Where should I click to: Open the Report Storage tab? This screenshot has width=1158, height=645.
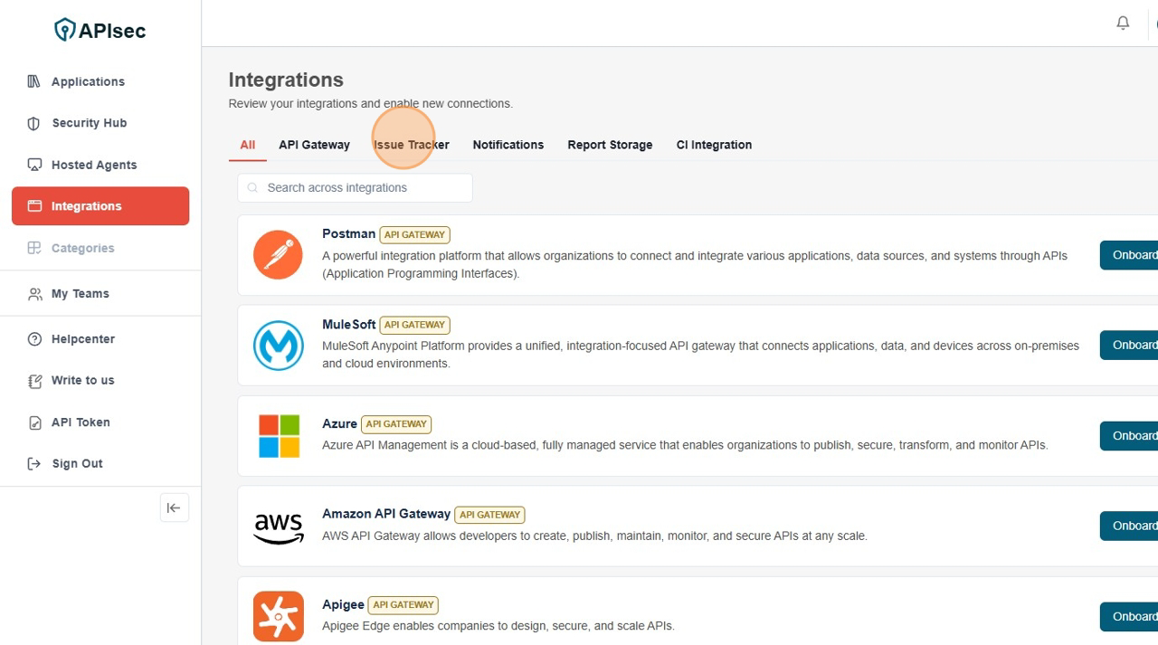[610, 145]
